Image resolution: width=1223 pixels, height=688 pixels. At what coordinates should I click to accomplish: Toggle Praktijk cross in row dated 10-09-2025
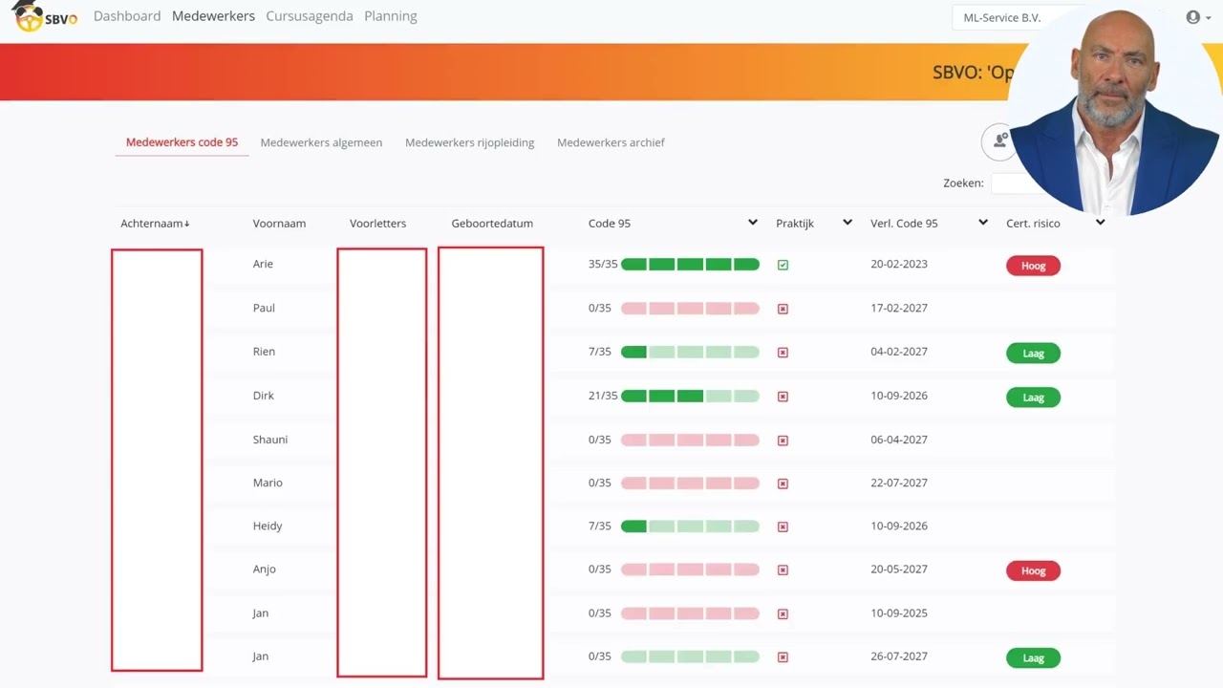click(783, 614)
